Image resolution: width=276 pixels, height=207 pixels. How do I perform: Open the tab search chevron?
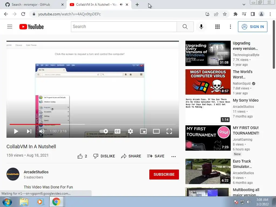244,5
